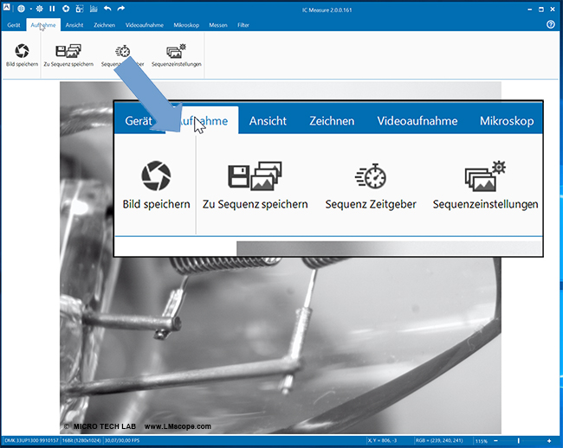Click the redo arrow in title bar

coord(120,9)
